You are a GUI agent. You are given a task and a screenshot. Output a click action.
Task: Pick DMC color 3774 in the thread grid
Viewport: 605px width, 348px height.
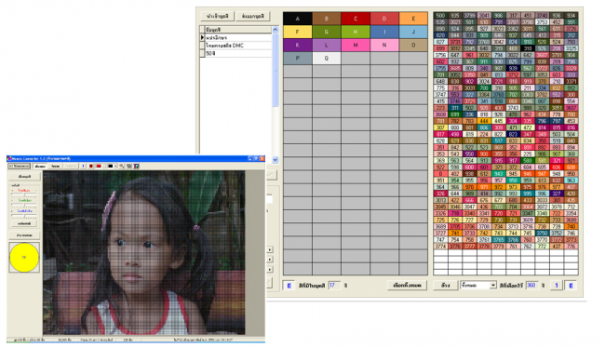440,247
